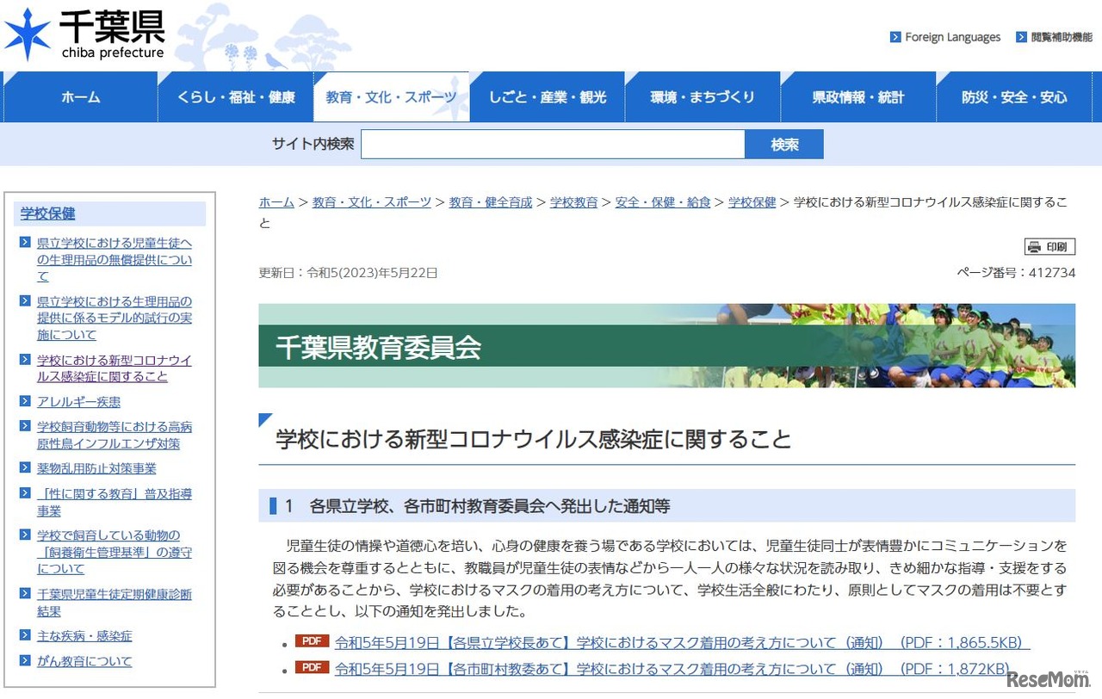Open the しごと・産業・観光 section
Screen dimensions: 1102x699
tap(548, 96)
